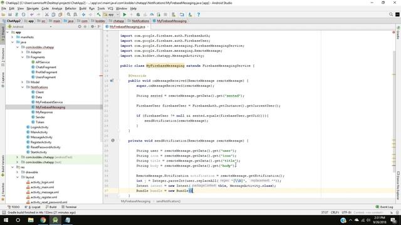Image resolution: width=401 pixels, height=225 pixels.
Task: Open File Explorer from the taskbar
Action: tap(31, 220)
